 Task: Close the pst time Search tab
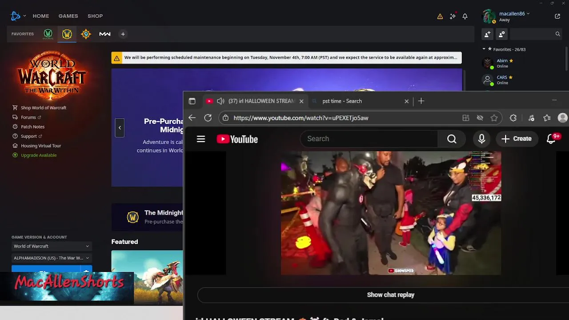[406, 101]
